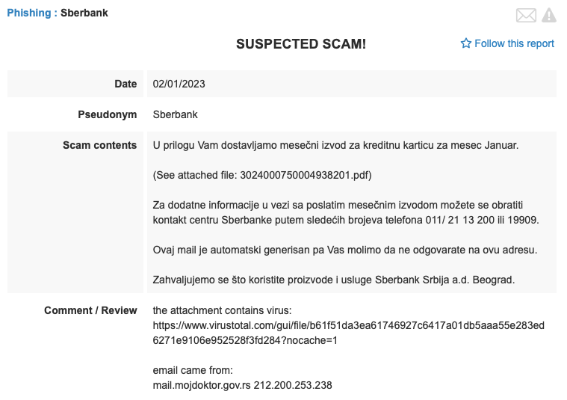
Task: Click the date value 02/01/2023
Action: point(179,84)
